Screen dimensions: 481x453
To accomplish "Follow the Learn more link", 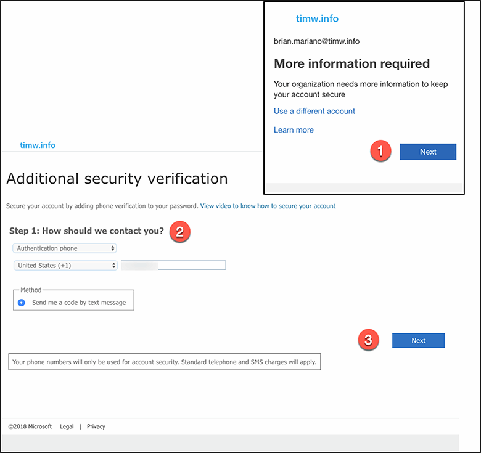I will tap(294, 130).
